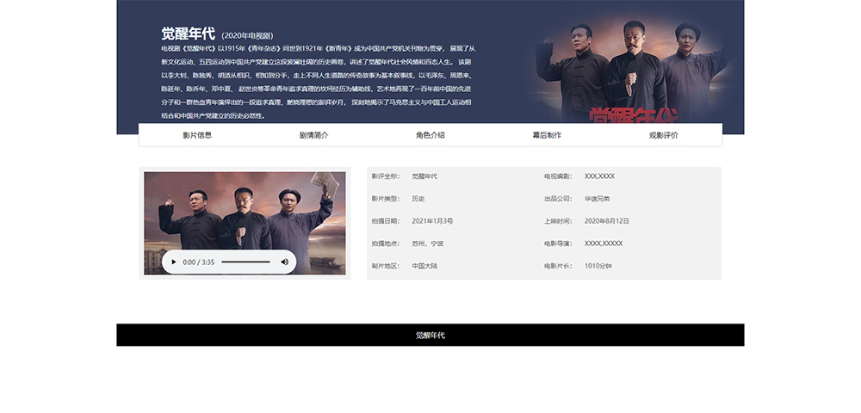861x413 pixels.
Task: Click the 中国大陆 region value
Action: pyautogui.click(x=424, y=266)
